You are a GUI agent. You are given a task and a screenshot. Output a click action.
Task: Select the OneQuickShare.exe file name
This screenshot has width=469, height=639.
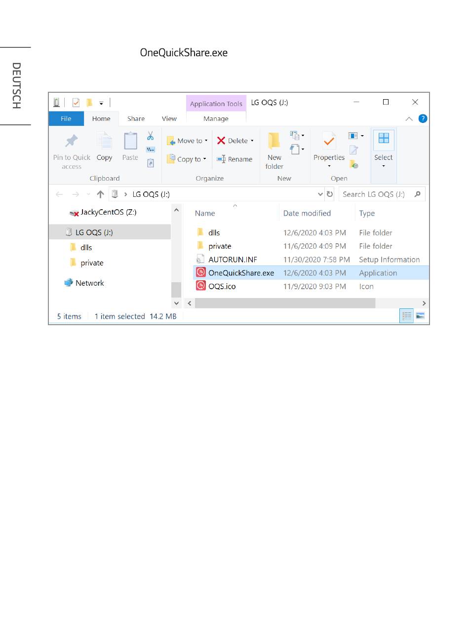point(241,273)
